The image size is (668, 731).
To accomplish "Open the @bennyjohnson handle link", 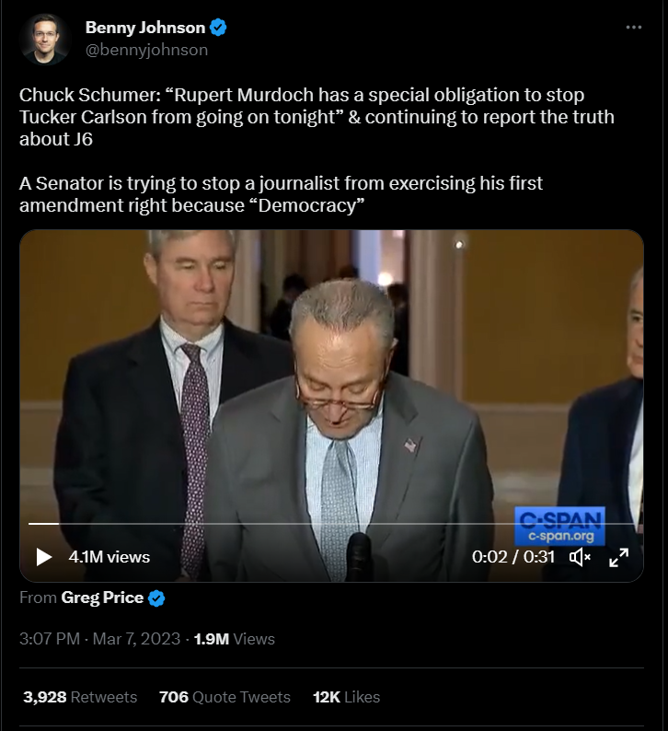I will [x=146, y=50].
